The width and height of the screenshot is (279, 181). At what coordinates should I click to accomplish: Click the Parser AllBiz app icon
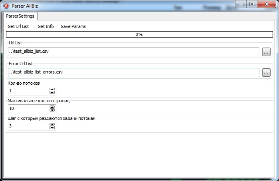point(6,6)
